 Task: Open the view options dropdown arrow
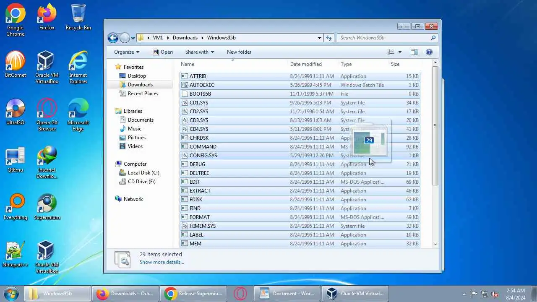(x=400, y=52)
